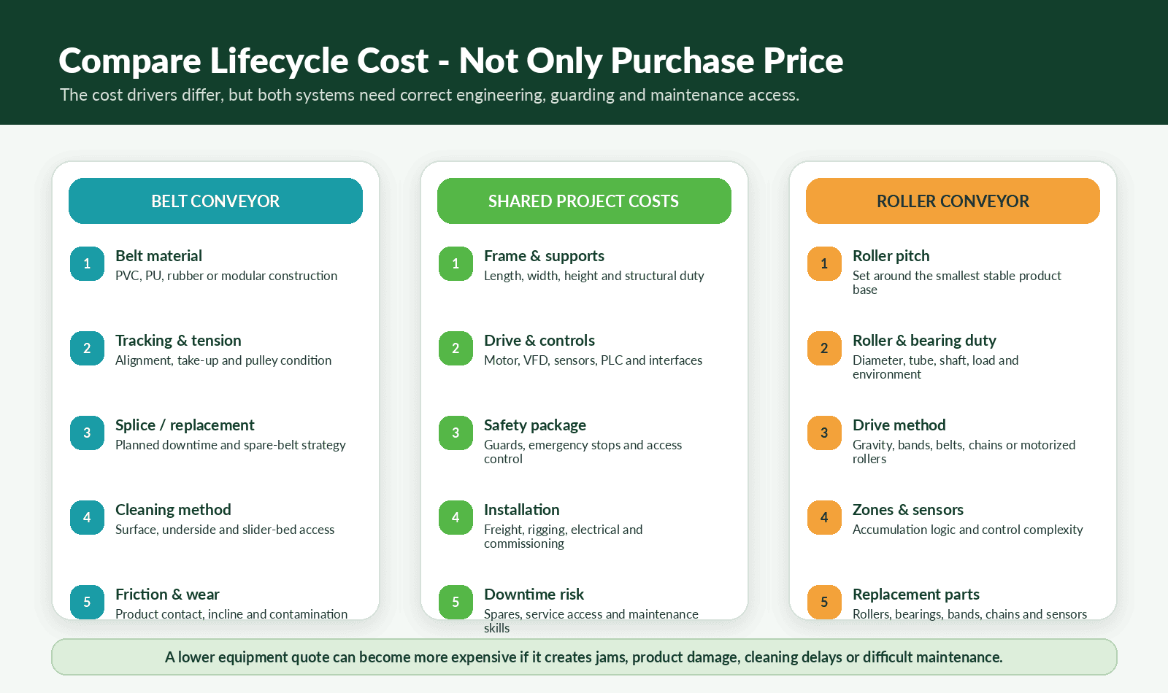The width and height of the screenshot is (1168, 693).
Task: Select the SHARED PROJECT COSTS green header
Action: [x=584, y=201]
